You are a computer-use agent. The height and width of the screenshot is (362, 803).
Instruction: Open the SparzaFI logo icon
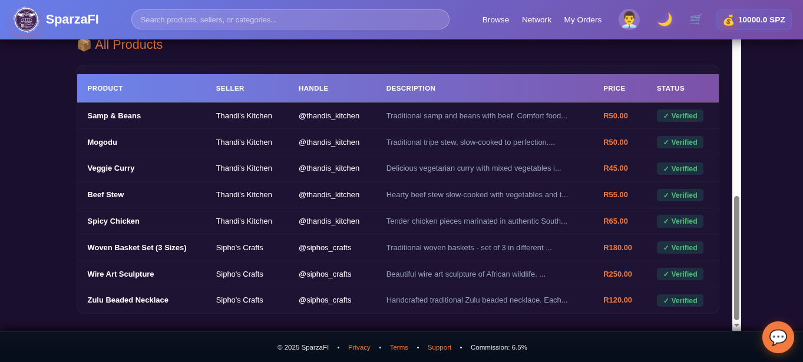[x=26, y=19]
